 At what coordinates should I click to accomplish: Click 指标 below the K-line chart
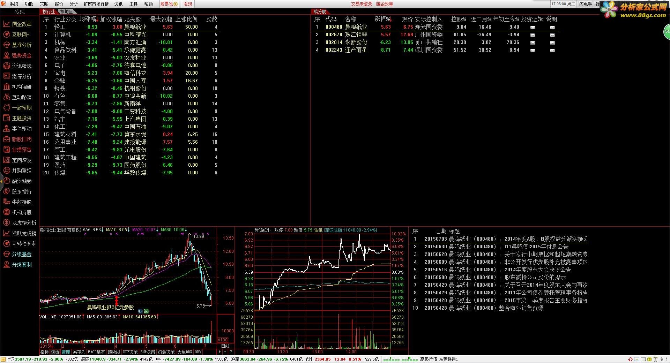45,352
